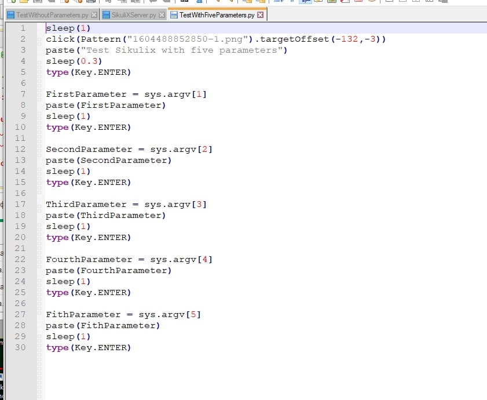
Task: Click the empty line 6 in the editor
Action: [266, 83]
